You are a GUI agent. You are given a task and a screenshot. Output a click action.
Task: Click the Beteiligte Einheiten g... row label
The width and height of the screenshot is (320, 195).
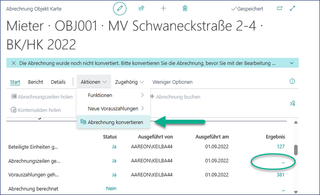click(x=33, y=147)
